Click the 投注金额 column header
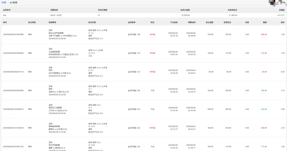 point(209,22)
